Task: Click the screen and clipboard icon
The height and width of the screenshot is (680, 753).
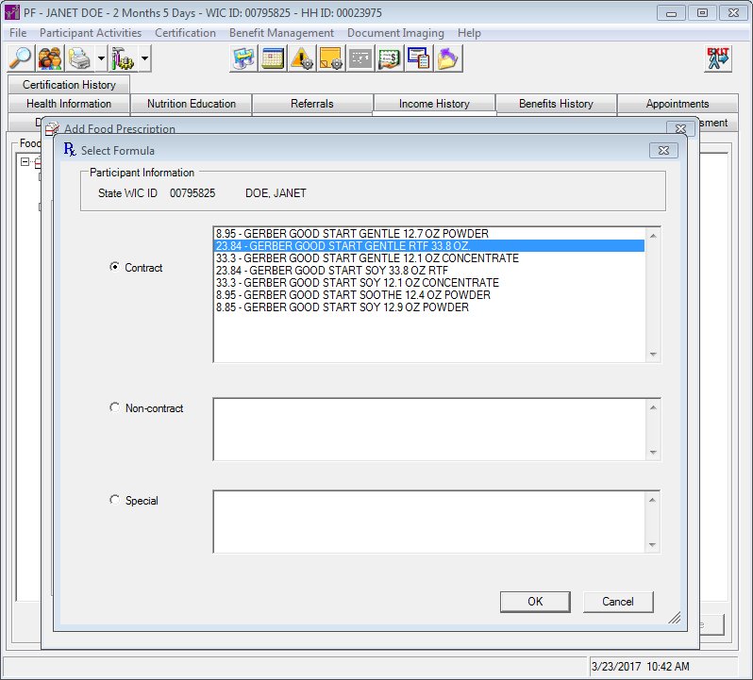Action: click(419, 58)
